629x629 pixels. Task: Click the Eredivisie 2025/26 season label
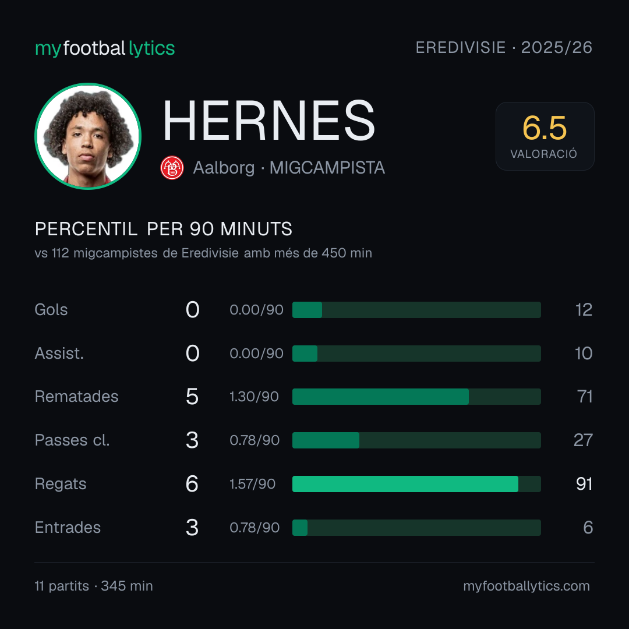[504, 47]
